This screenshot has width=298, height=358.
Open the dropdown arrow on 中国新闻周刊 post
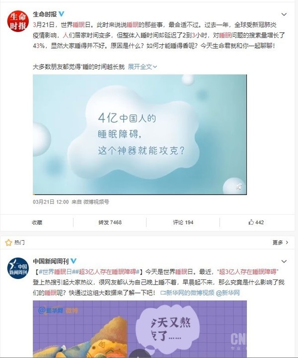(284, 261)
